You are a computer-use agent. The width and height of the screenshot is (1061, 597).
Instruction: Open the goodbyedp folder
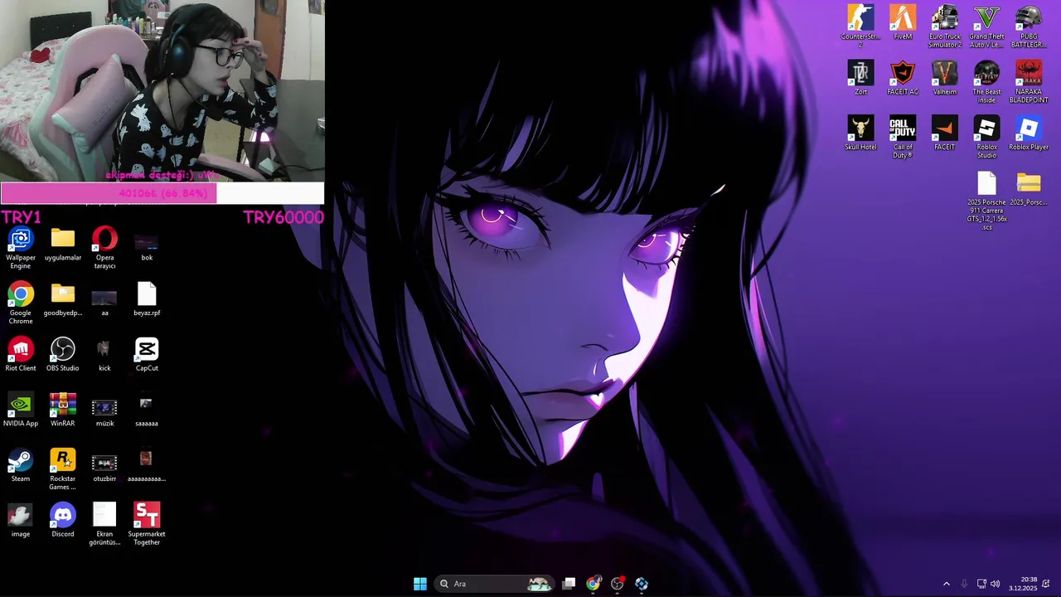pyautogui.click(x=63, y=300)
